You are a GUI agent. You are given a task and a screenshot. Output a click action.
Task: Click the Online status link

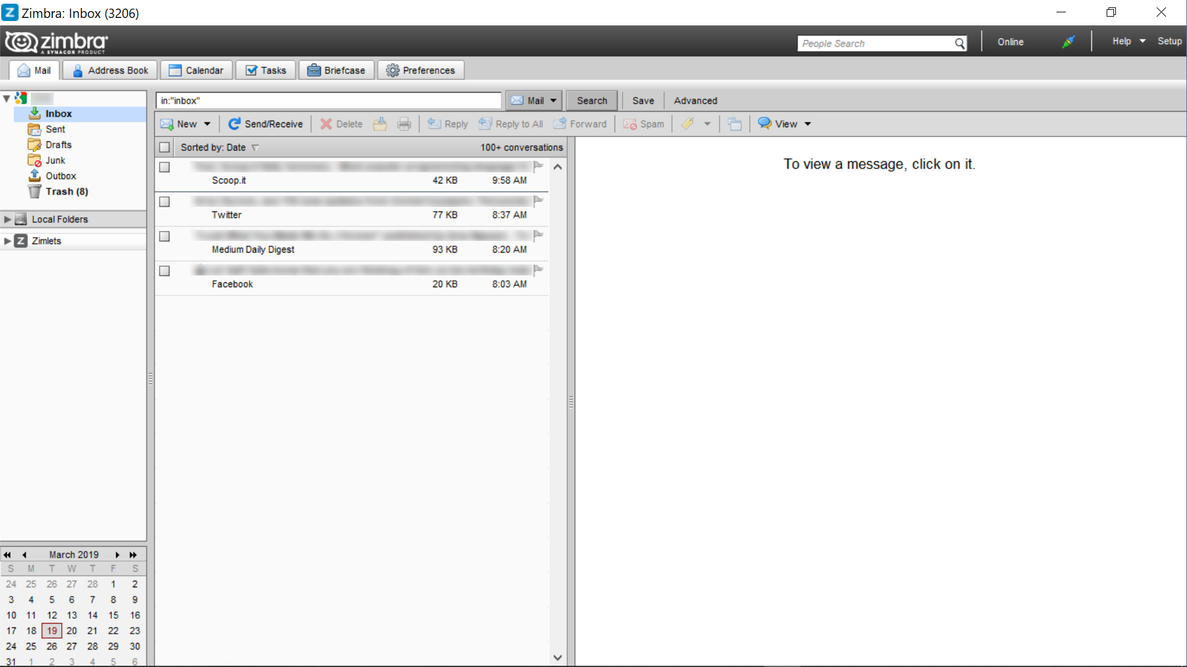1010,42
